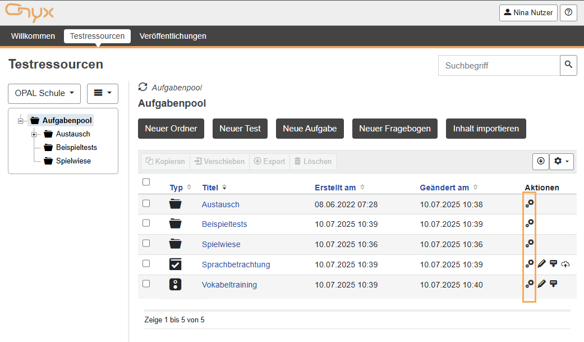The width and height of the screenshot is (584, 342).
Task: Click the circular download arrow button
Action: point(541,161)
